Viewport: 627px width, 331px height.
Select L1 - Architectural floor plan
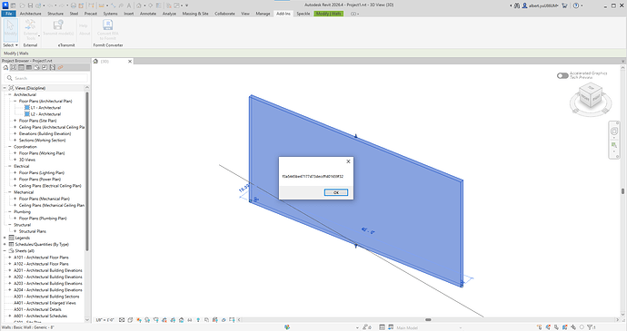pyautogui.click(x=45, y=107)
